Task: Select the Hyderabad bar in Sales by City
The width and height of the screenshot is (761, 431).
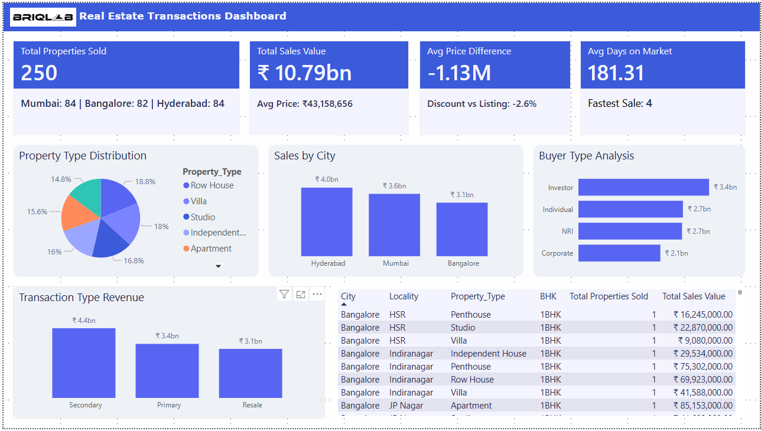Action: click(x=327, y=221)
